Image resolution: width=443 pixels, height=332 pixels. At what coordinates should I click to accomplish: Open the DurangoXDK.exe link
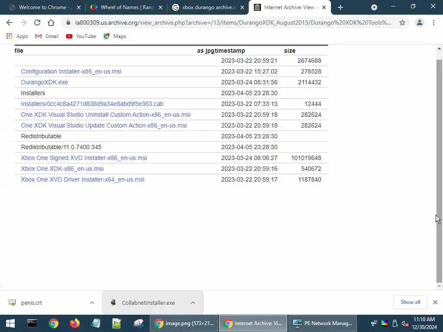pos(45,82)
